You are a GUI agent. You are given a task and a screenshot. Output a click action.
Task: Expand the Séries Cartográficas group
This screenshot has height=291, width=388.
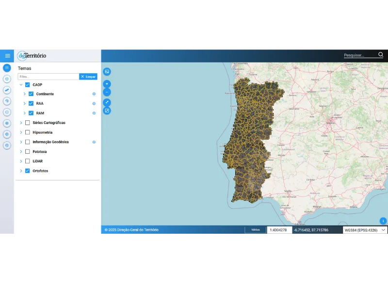pos(21,123)
